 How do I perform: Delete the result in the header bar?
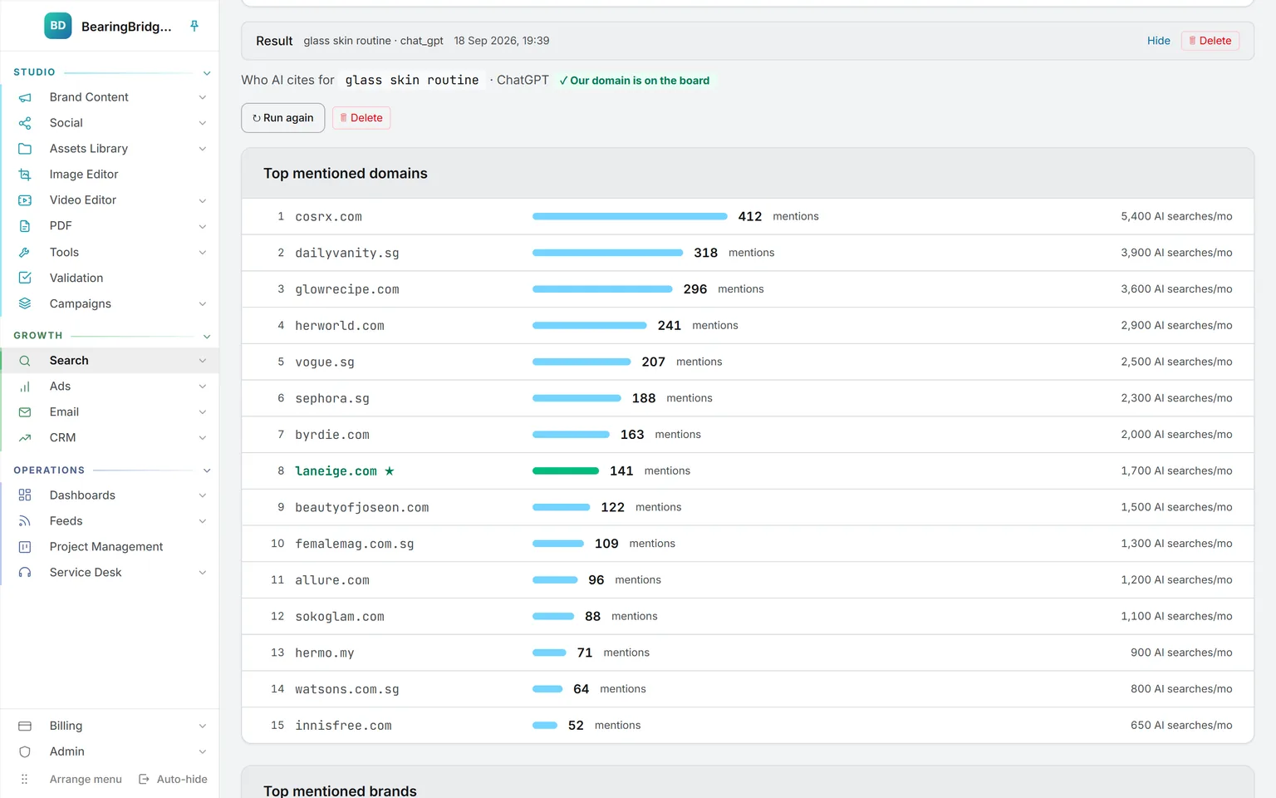click(x=1210, y=41)
